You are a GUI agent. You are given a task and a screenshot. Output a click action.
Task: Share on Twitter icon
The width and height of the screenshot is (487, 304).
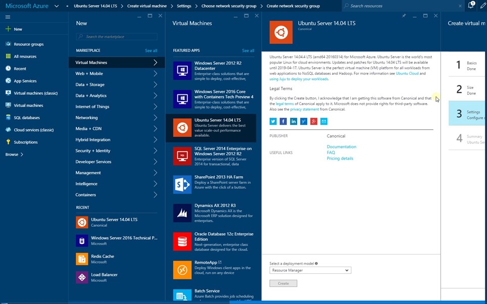[x=273, y=121]
